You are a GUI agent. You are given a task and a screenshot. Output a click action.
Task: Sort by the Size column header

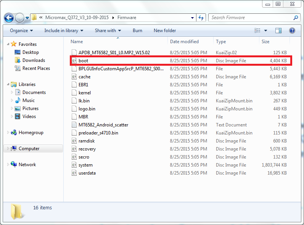[x=265, y=42]
